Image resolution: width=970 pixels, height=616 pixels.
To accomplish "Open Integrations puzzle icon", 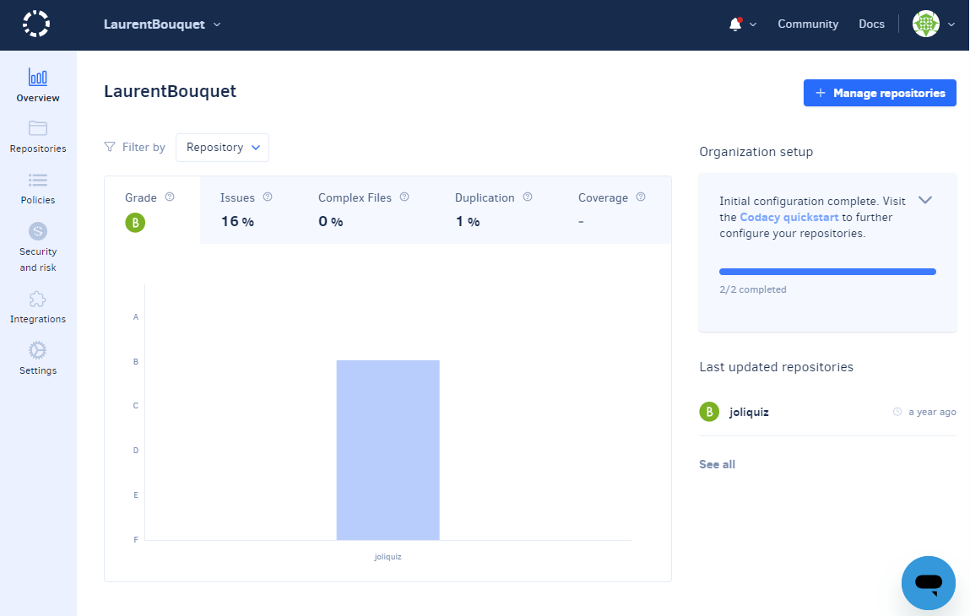I will 38,300.
